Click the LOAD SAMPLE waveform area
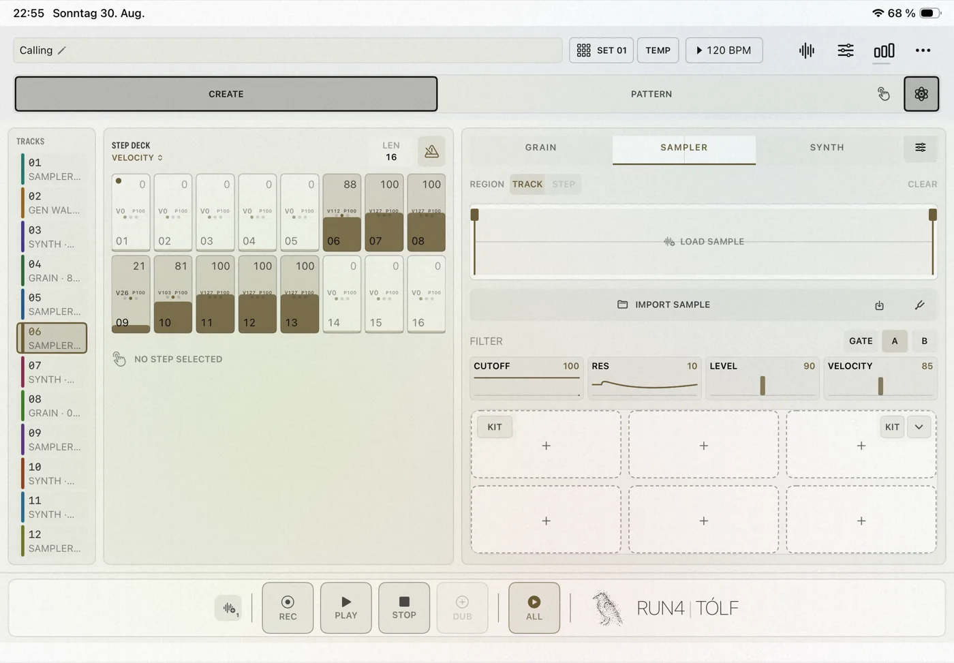 [704, 242]
